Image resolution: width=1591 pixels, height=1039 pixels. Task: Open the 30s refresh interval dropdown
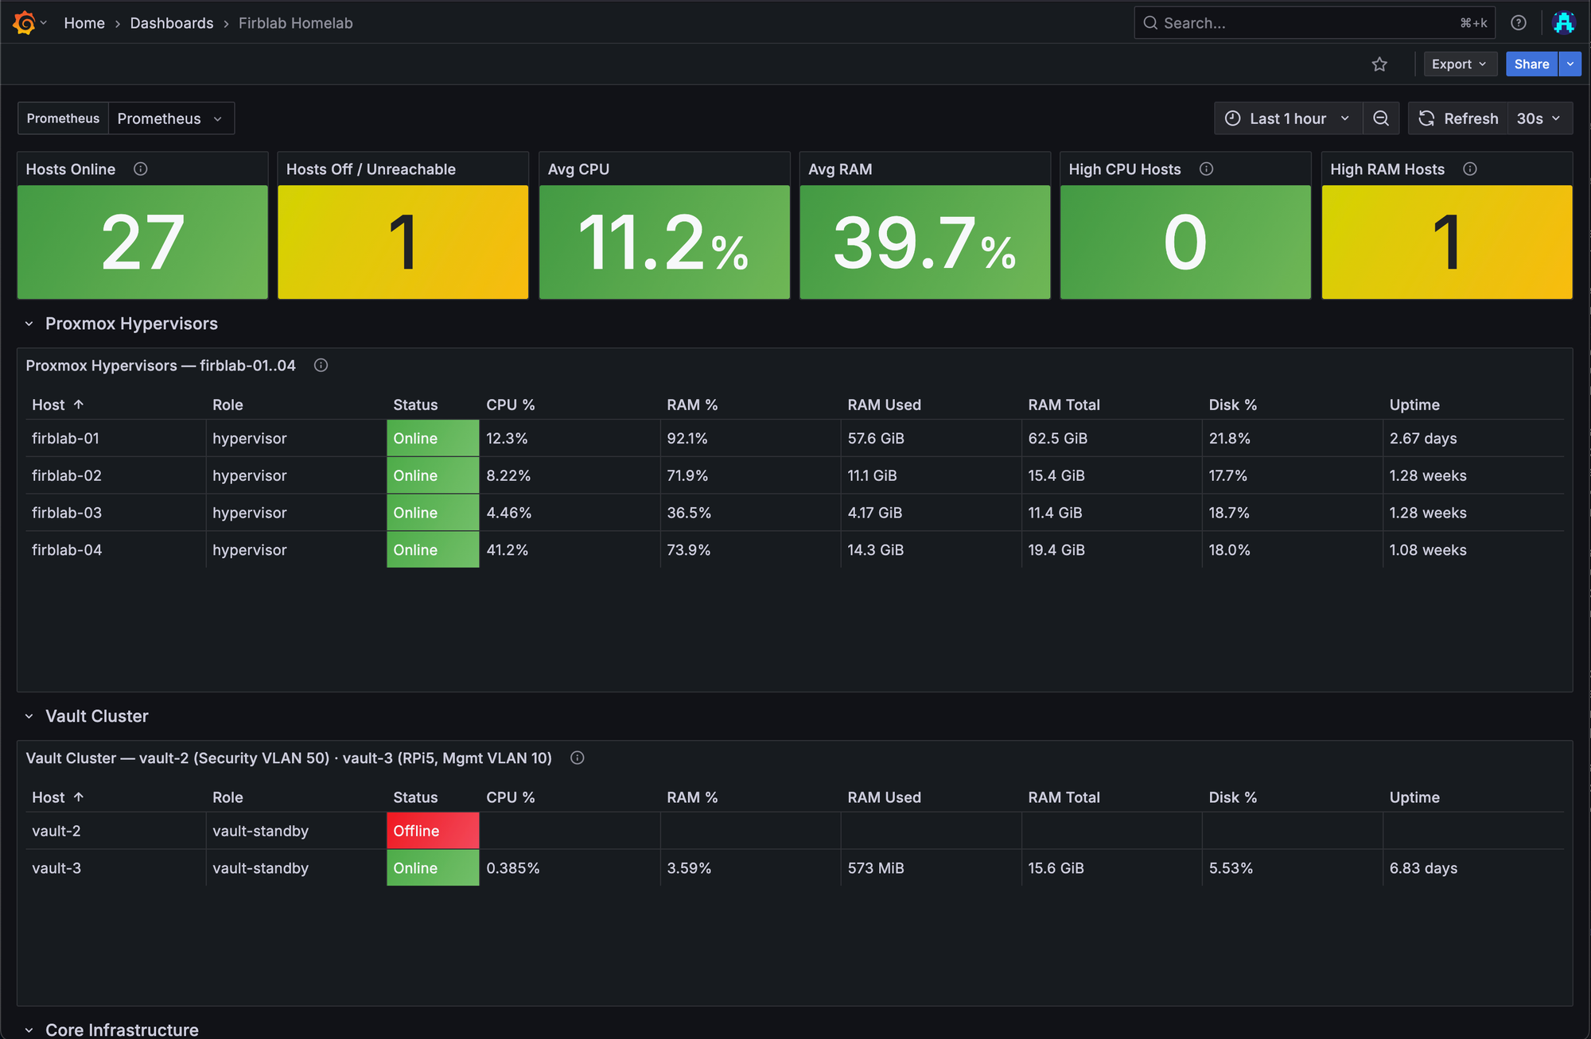1538,118
